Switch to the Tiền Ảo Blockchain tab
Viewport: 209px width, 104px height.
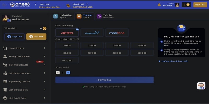click(x=105, y=16)
